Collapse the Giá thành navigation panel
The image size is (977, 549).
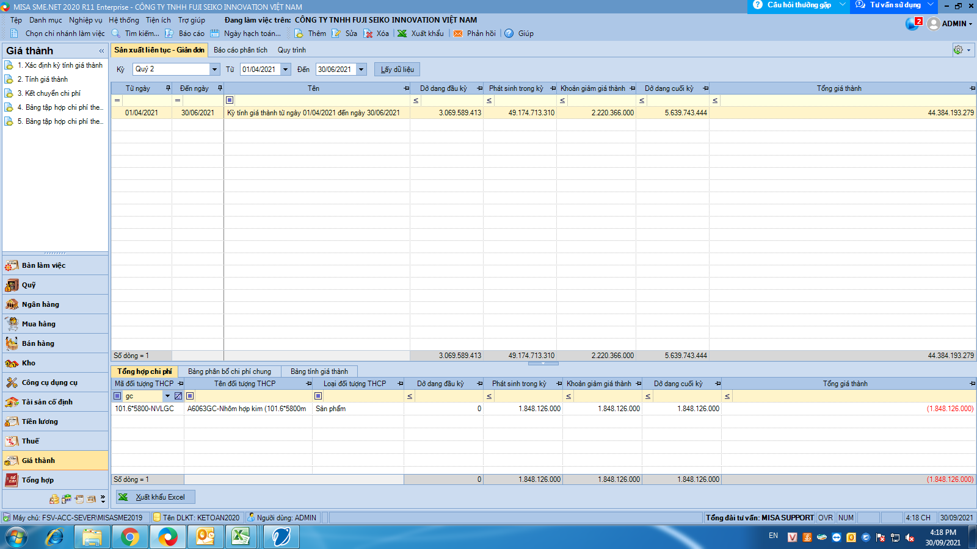pos(101,51)
